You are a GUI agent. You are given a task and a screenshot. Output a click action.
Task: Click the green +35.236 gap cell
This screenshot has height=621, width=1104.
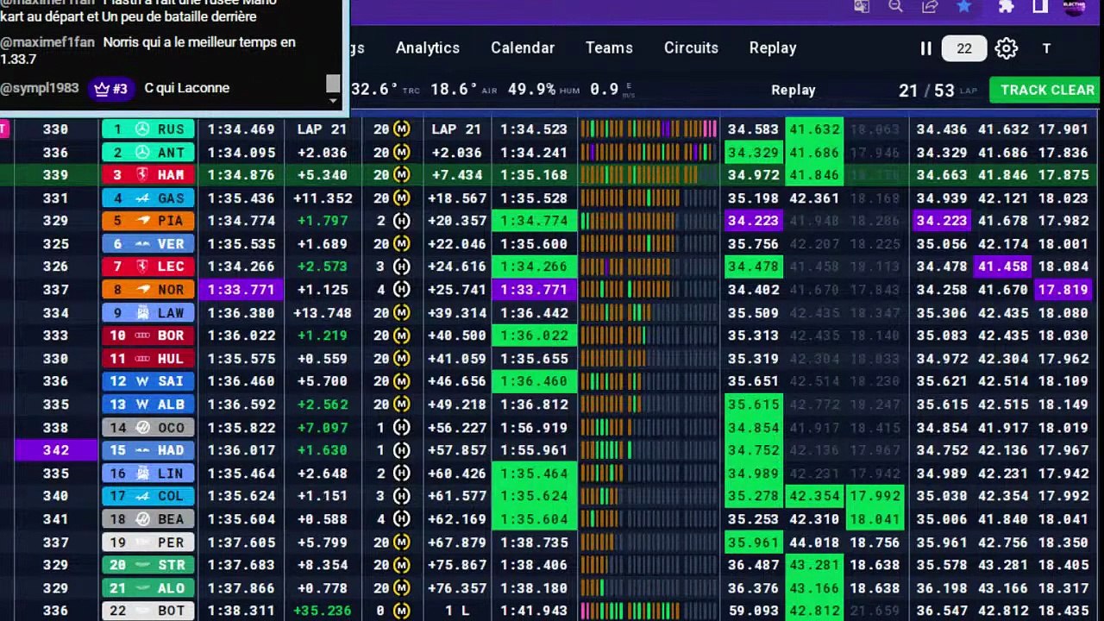click(x=323, y=611)
